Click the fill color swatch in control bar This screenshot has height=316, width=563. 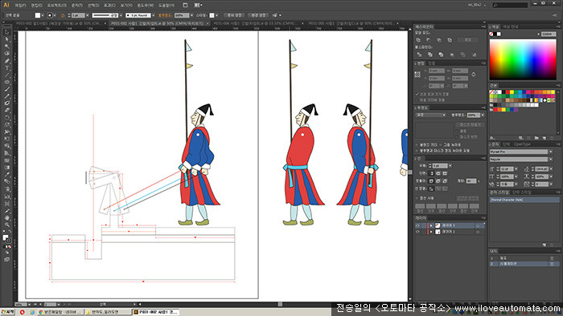[37, 15]
